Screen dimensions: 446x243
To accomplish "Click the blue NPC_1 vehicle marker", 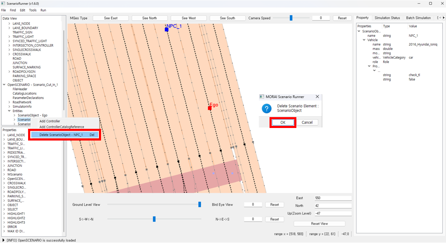I will [x=166, y=30].
